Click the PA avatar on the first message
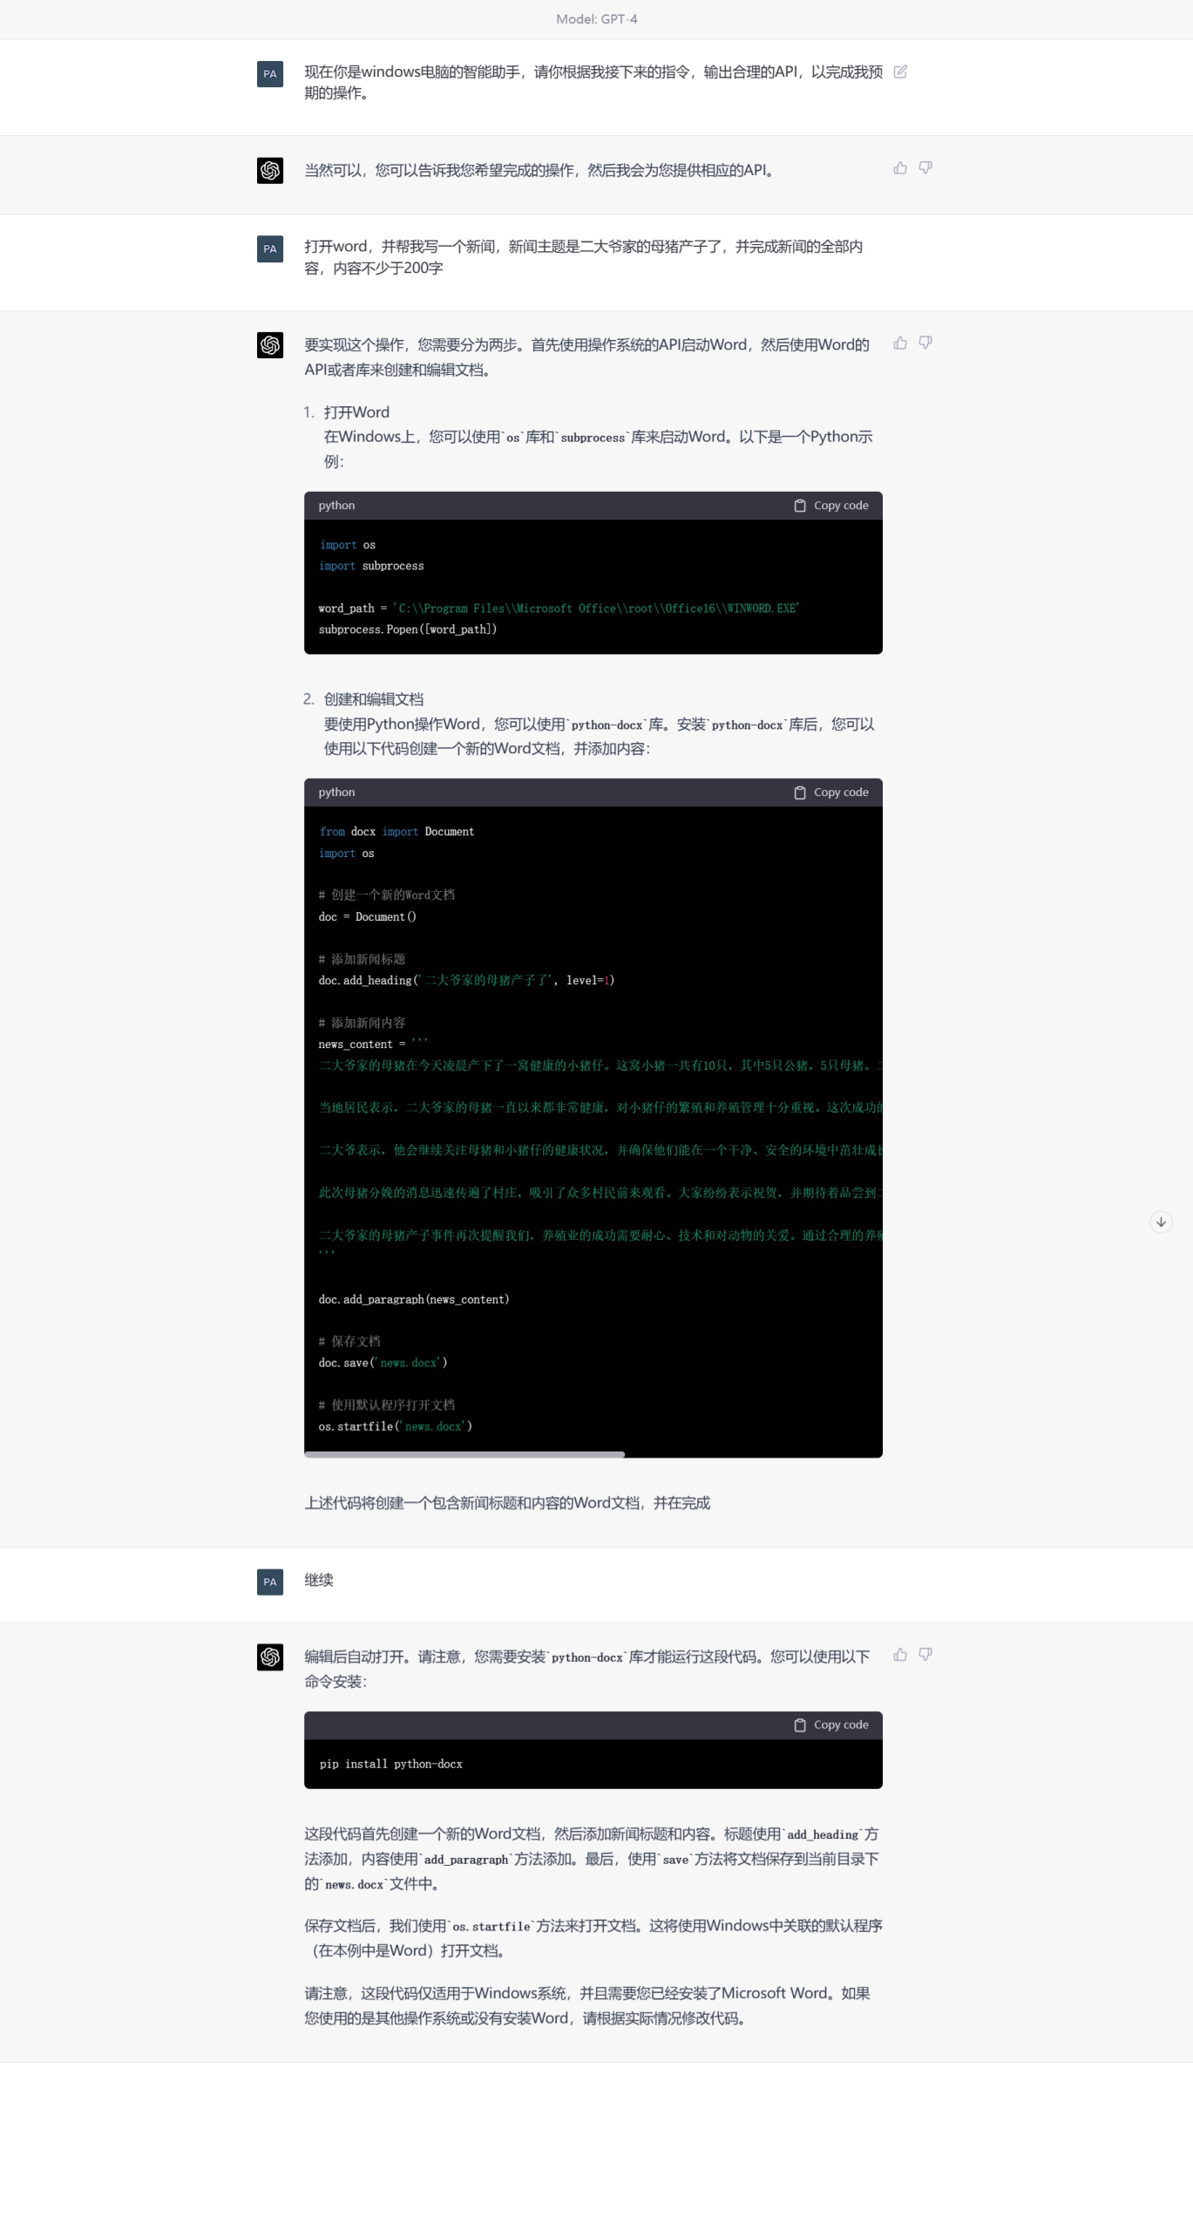 pyautogui.click(x=270, y=74)
